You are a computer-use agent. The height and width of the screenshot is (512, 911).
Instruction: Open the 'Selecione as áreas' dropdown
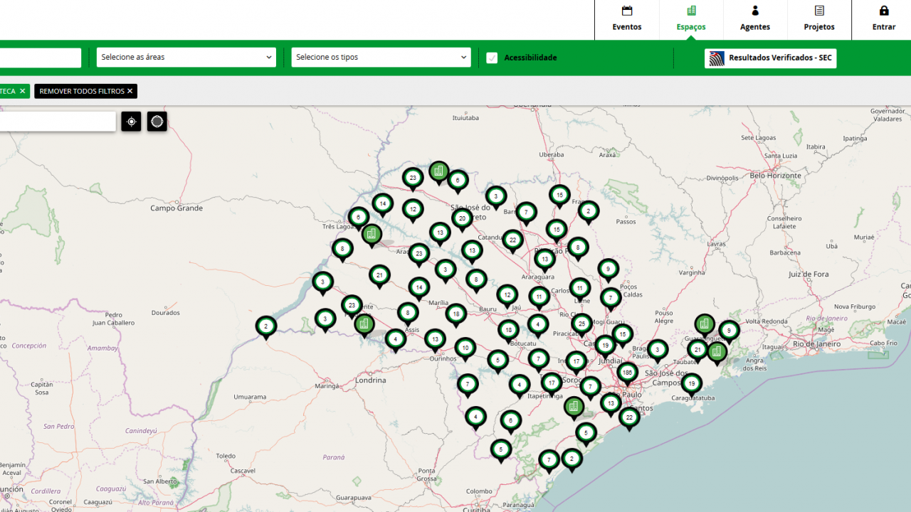[186, 58]
